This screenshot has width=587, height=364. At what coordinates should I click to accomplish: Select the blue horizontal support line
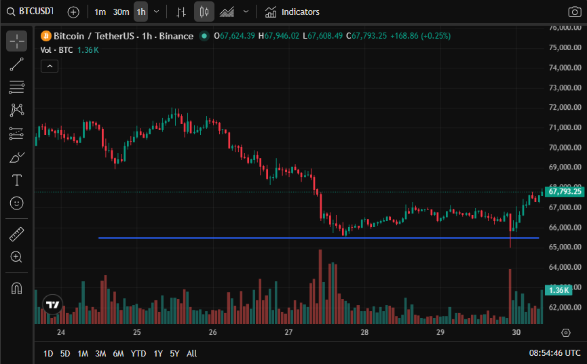[x=318, y=238]
